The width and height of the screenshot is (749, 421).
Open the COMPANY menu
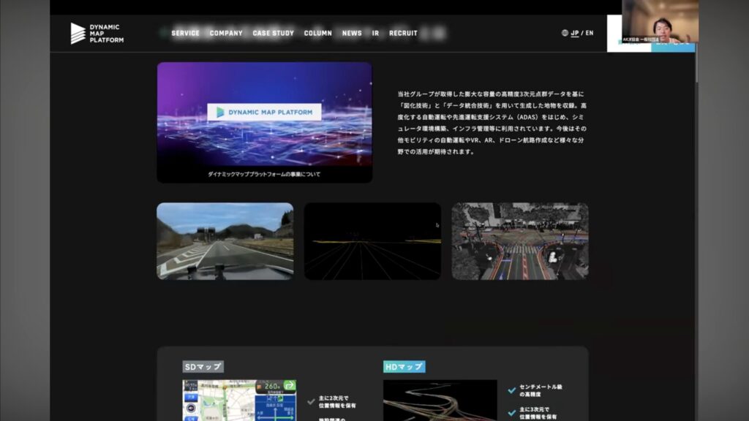tap(226, 33)
